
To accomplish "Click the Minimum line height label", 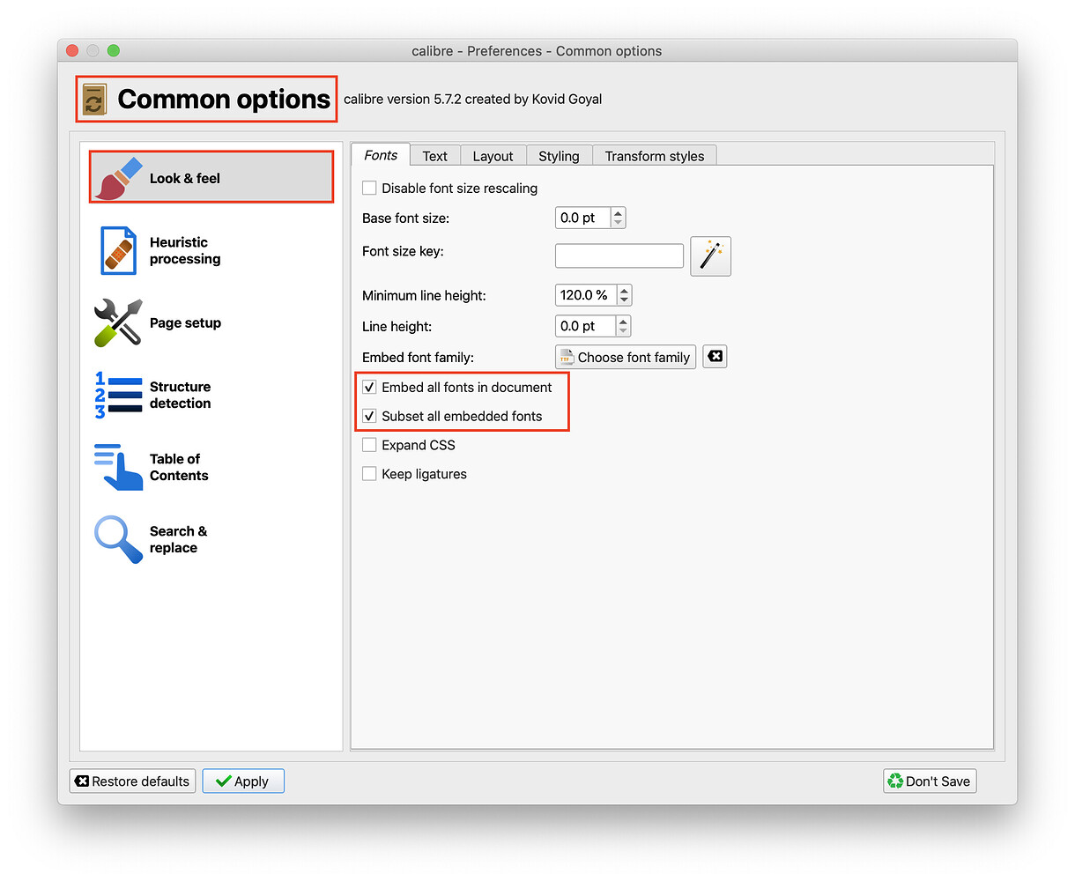I will pos(424,295).
